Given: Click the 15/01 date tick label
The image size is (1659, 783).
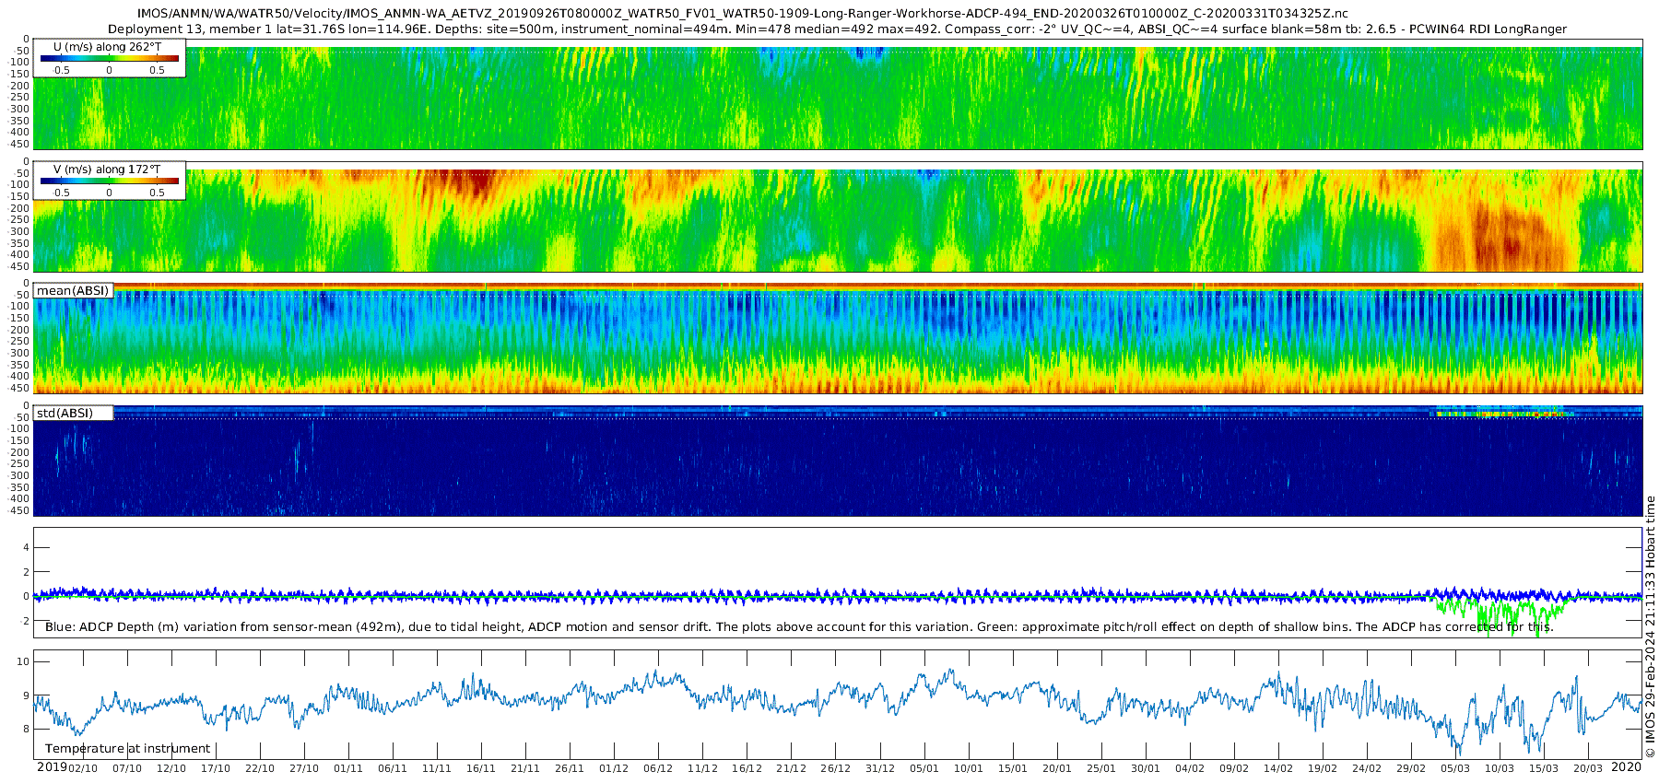Looking at the screenshot, I should 1013,768.
